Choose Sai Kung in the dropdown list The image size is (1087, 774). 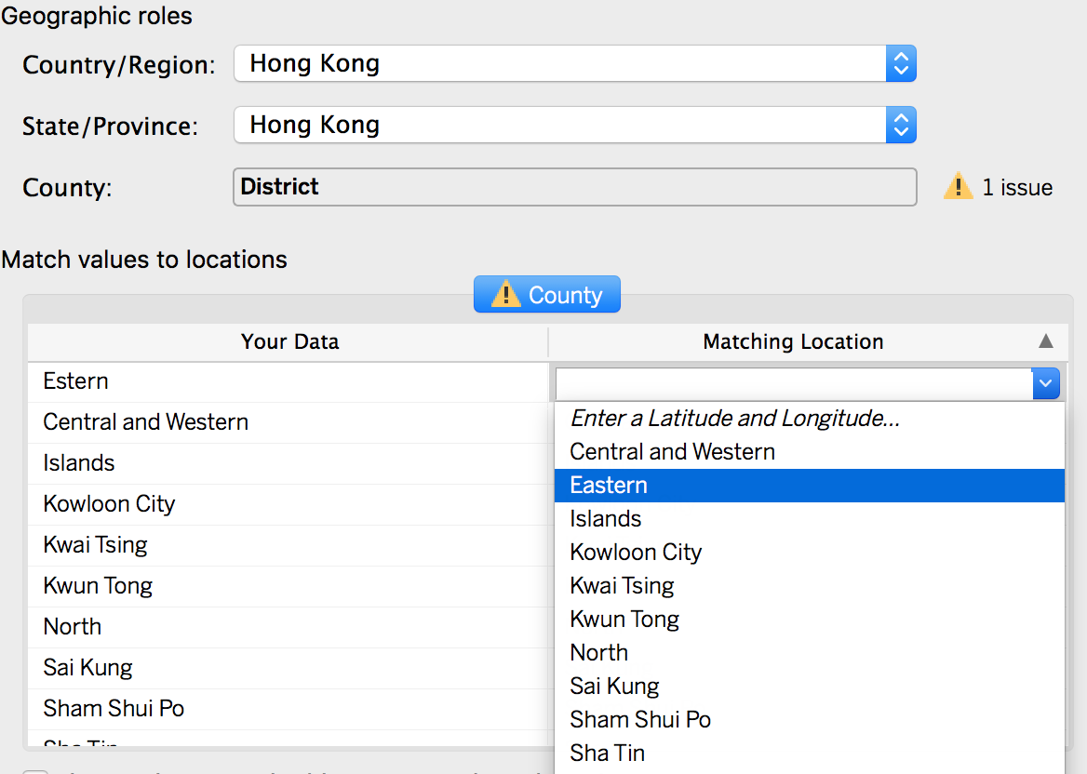pyautogui.click(x=614, y=687)
